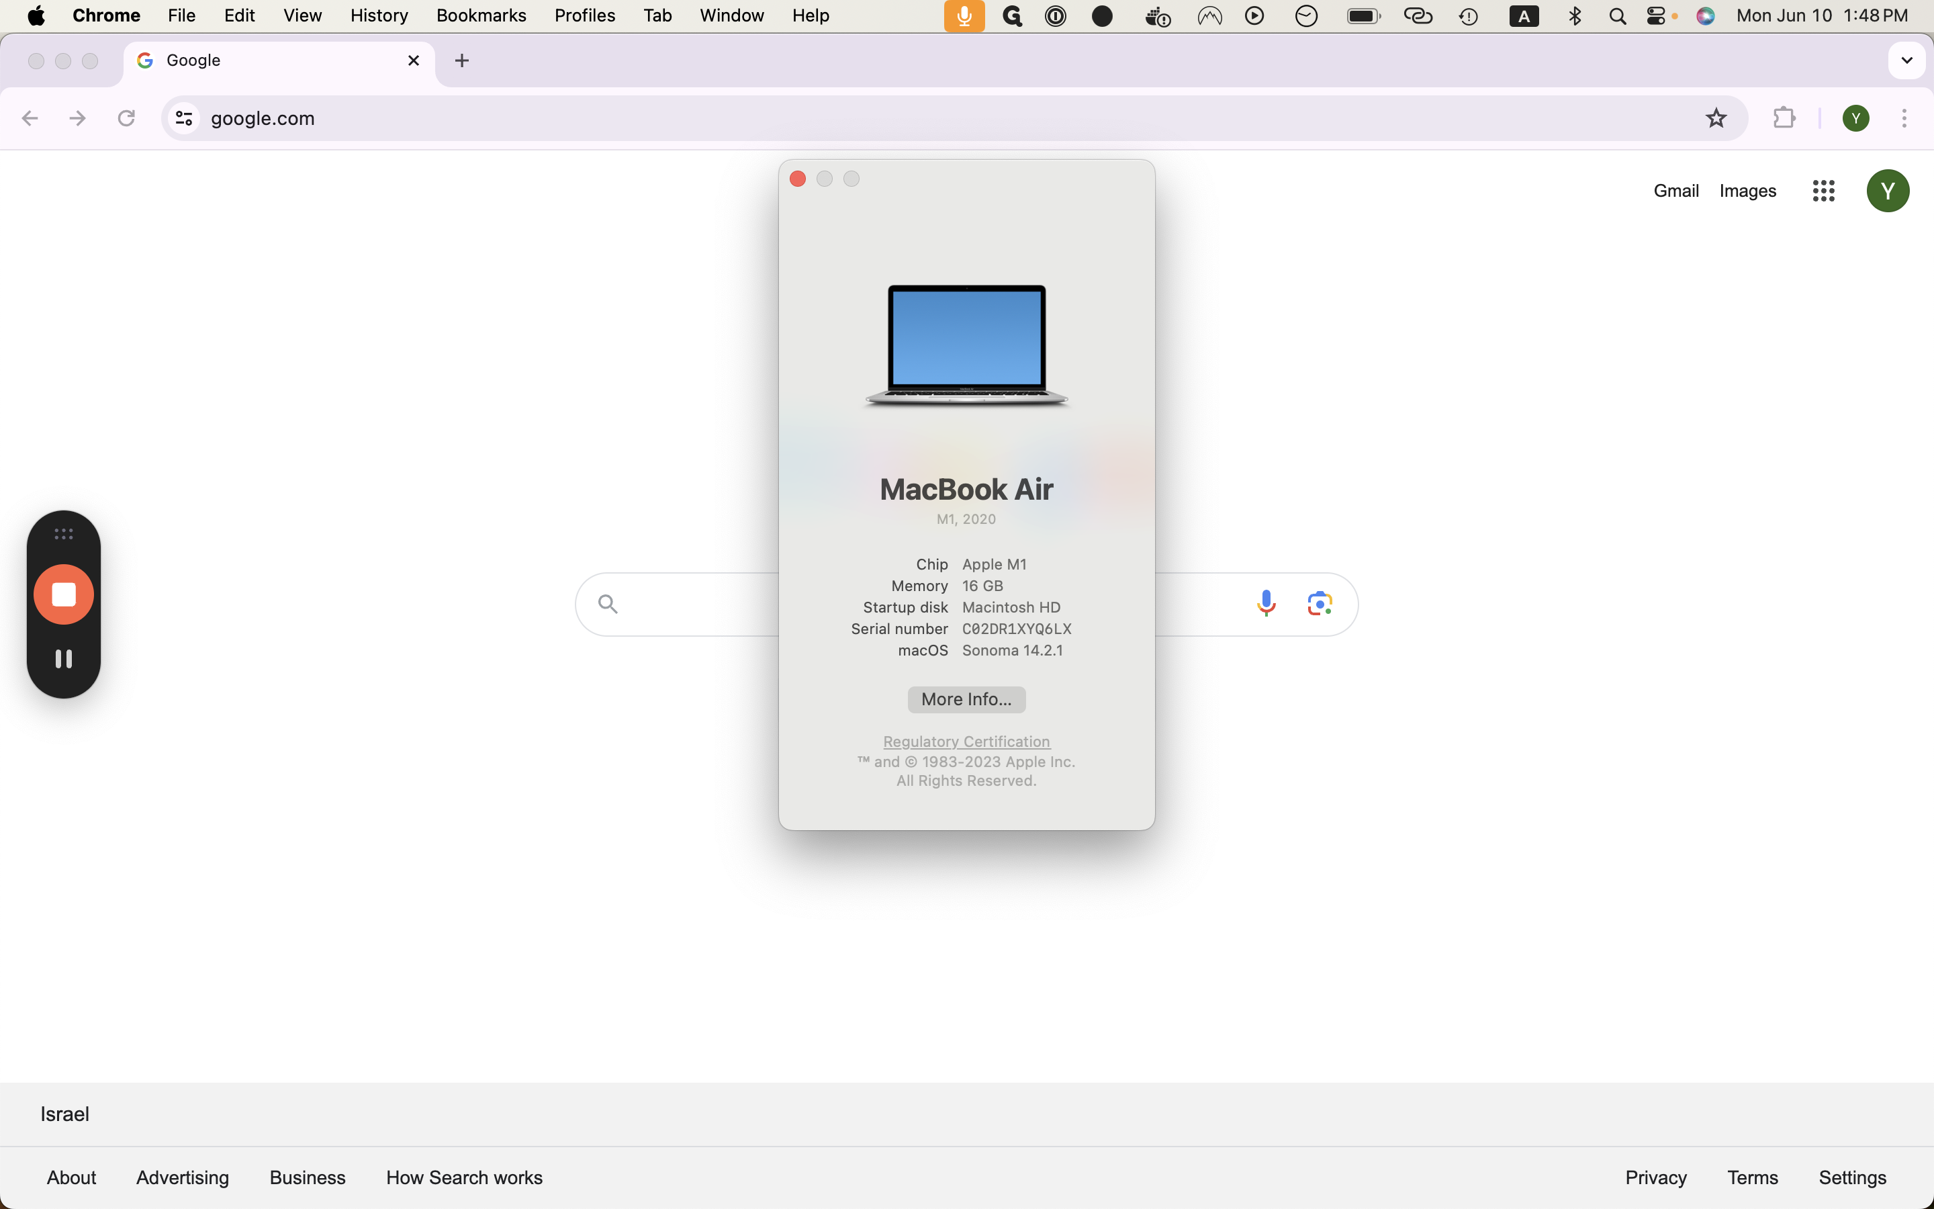Image resolution: width=1934 pixels, height=1209 pixels.
Task: Open the Window menu
Action: pyautogui.click(x=731, y=16)
